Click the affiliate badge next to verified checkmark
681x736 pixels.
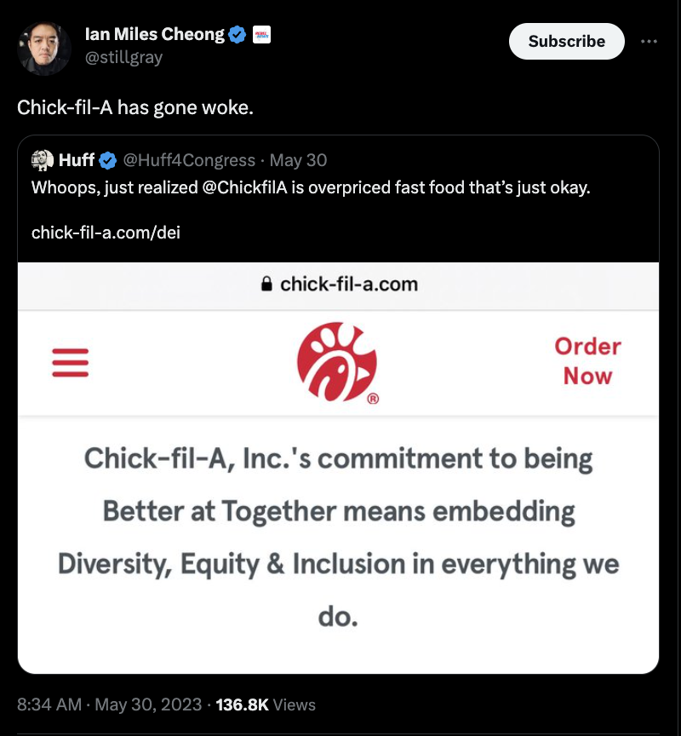pos(262,34)
